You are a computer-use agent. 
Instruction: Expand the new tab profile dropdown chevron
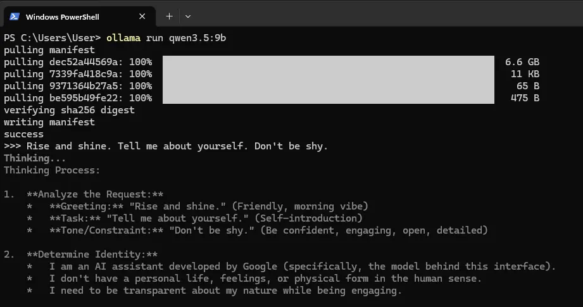click(188, 16)
